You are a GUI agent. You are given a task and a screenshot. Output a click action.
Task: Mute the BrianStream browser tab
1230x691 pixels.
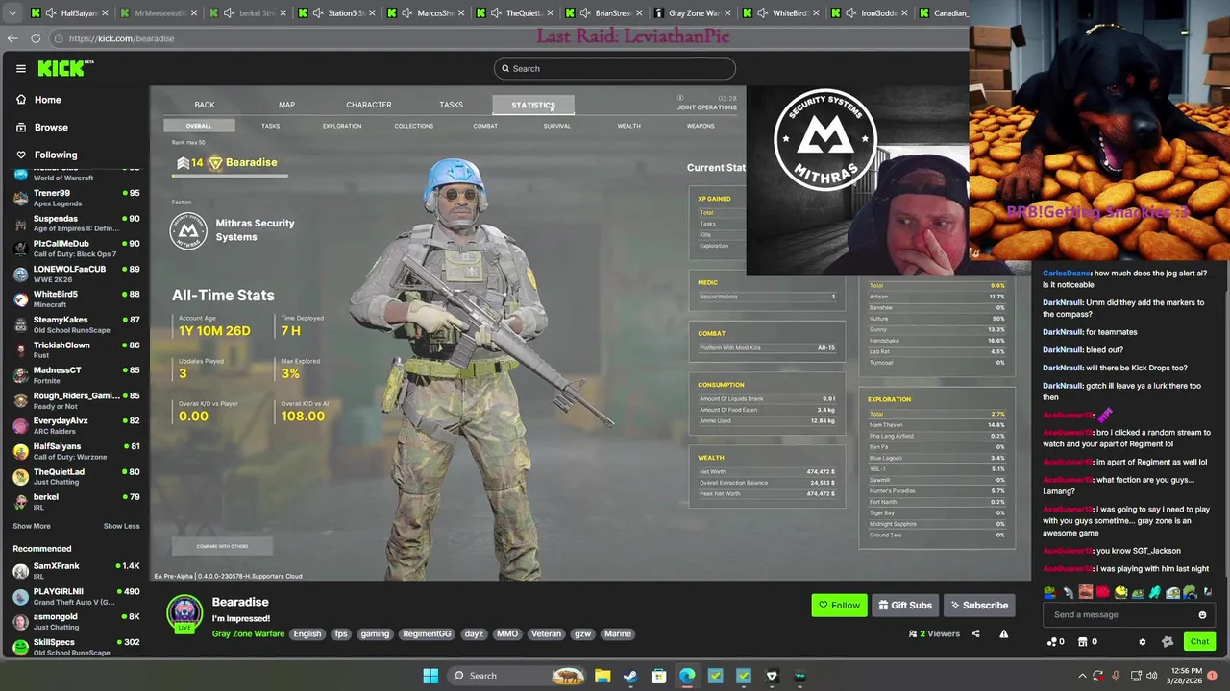586,13
